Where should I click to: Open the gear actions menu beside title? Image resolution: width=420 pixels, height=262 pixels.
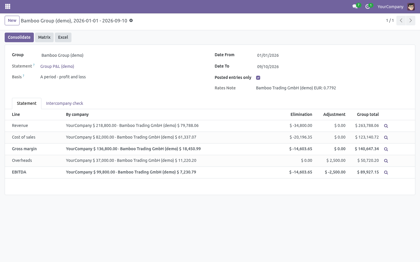pyautogui.click(x=131, y=20)
